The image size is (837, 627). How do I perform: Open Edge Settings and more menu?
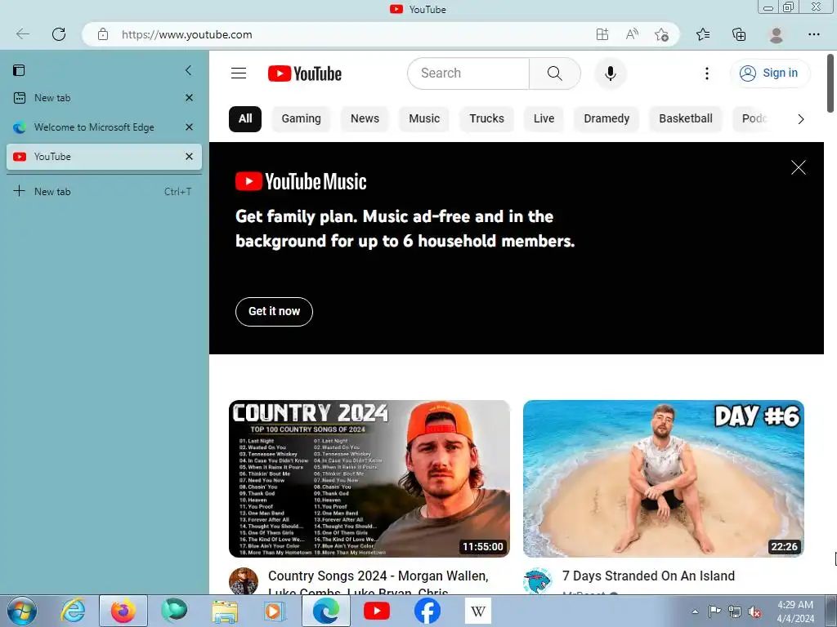(813, 34)
